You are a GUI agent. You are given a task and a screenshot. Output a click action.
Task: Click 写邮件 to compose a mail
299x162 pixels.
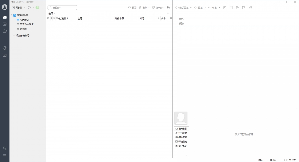click(x=17, y=8)
